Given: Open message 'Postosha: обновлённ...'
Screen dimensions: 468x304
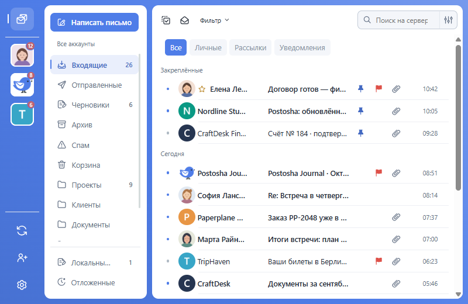Looking at the screenshot, I should pos(307,111).
